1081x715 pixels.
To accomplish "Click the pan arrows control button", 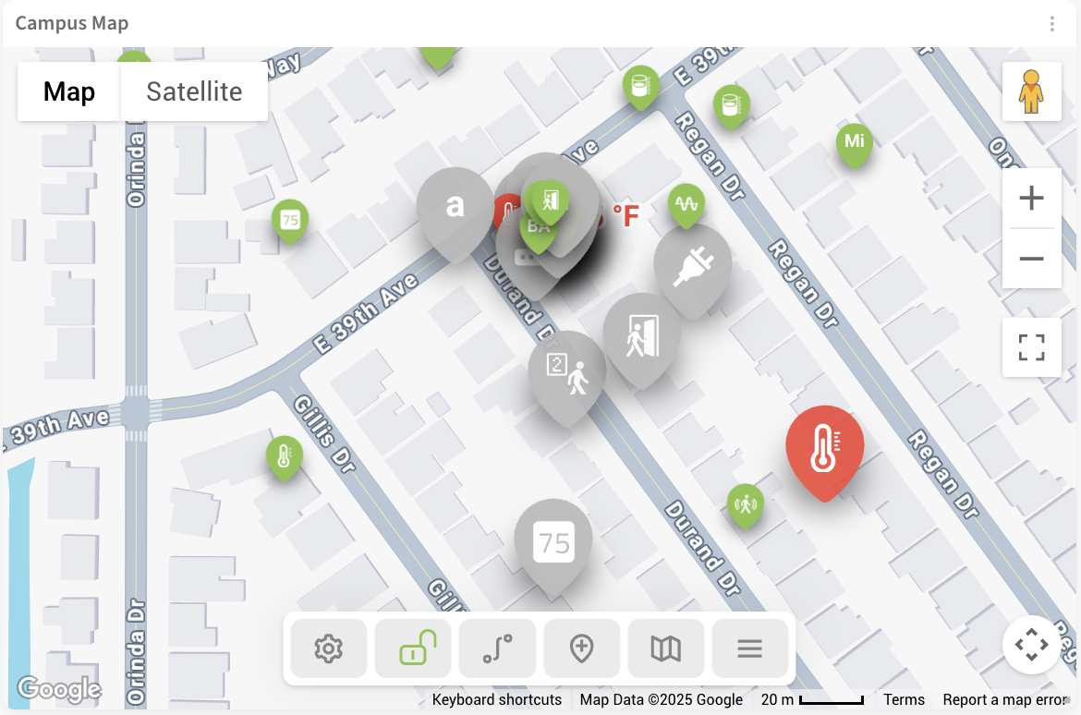I will tap(1031, 645).
